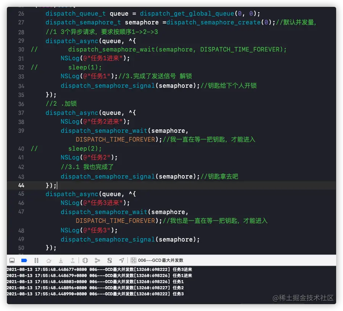Pause program execution
Screen dimensions: 343x311
36,261
